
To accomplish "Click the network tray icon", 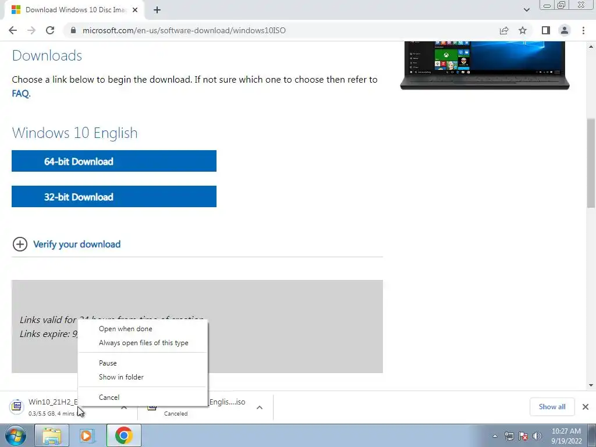I will [x=509, y=436].
